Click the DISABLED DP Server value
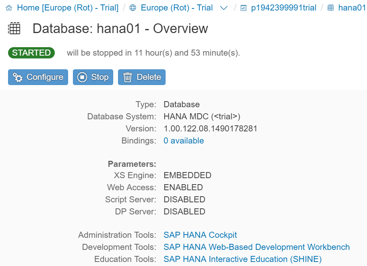 point(185,212)
